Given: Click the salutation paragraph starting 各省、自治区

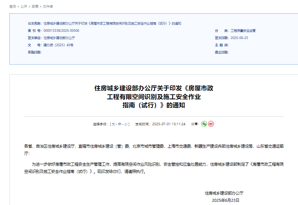Looking at the screenshot, I should pyautogui.click(x=154, y=149).
